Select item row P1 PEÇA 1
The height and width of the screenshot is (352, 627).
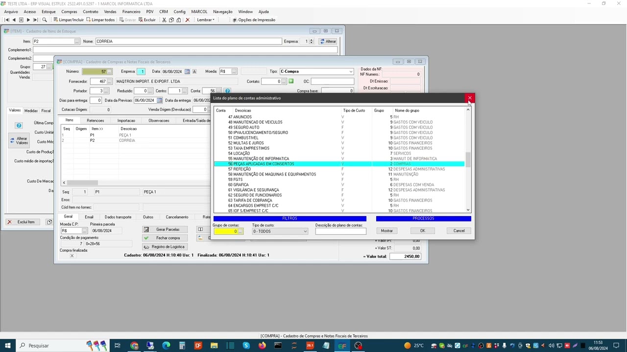(x=135, y=135)
